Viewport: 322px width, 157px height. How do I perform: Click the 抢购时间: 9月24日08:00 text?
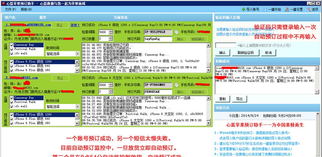pyautogui.click(x=282, y=116)
